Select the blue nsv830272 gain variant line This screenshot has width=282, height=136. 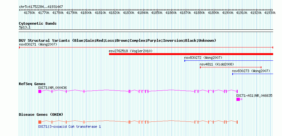point(229,61)
